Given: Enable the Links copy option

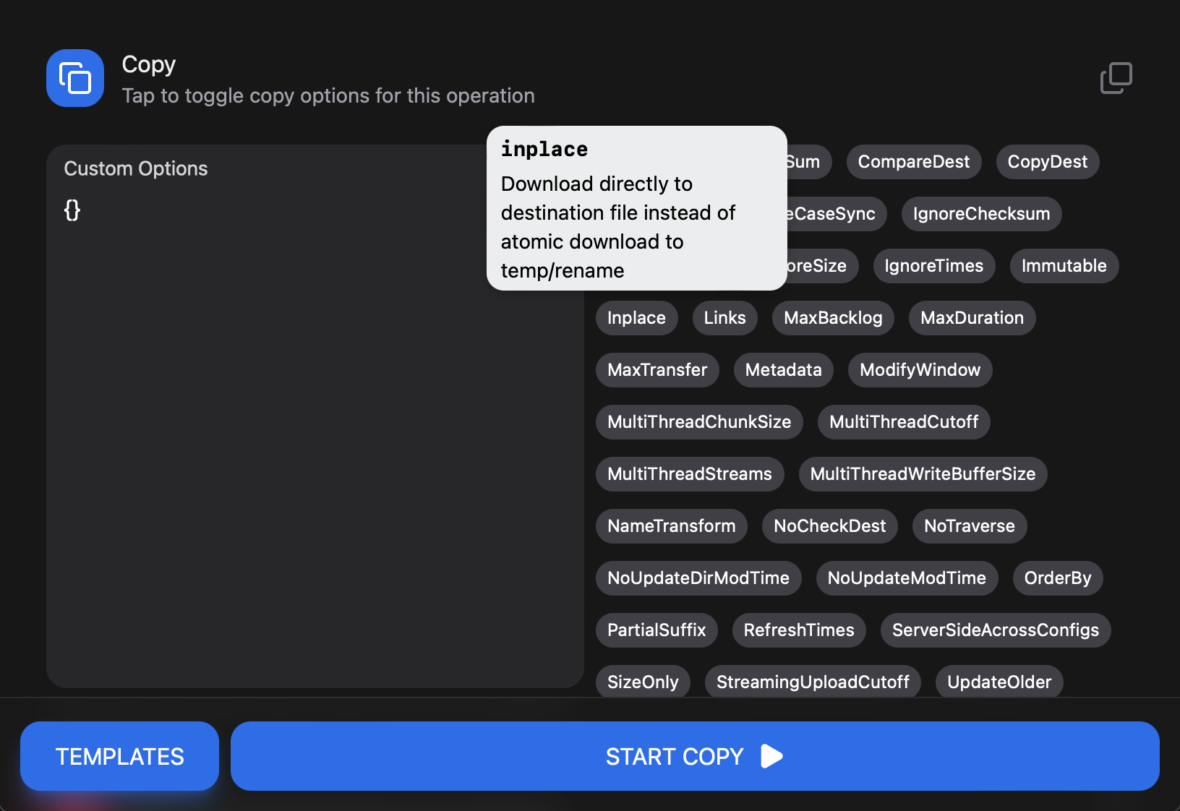Looking at the screenshot, I should pyautogui.click(x=724, y=318).
